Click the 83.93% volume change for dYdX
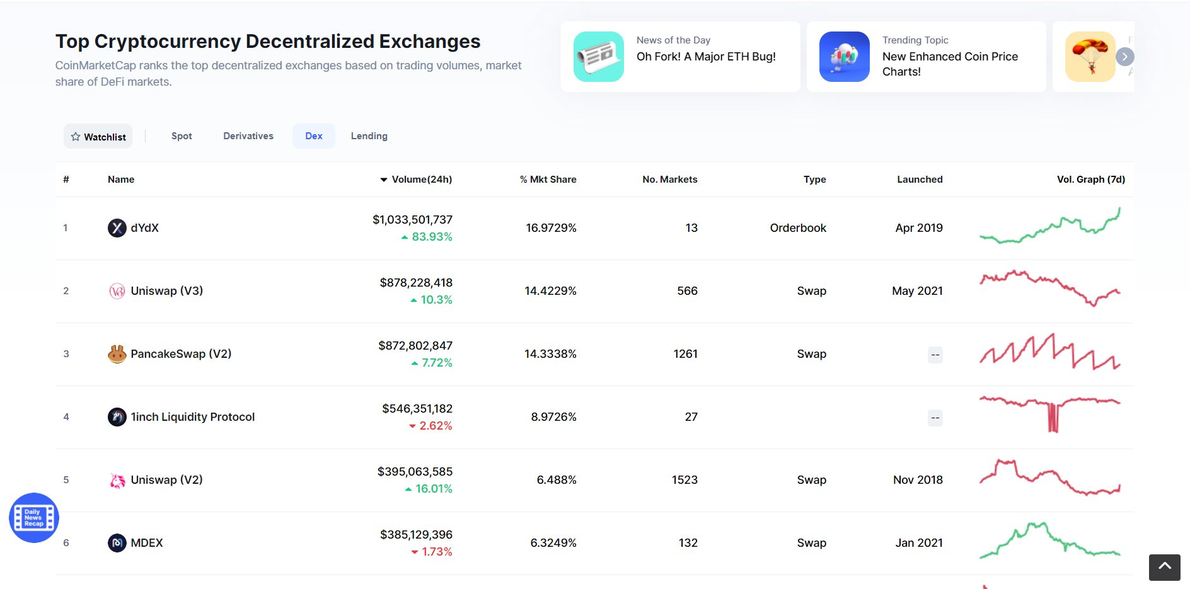 point(427,237)
